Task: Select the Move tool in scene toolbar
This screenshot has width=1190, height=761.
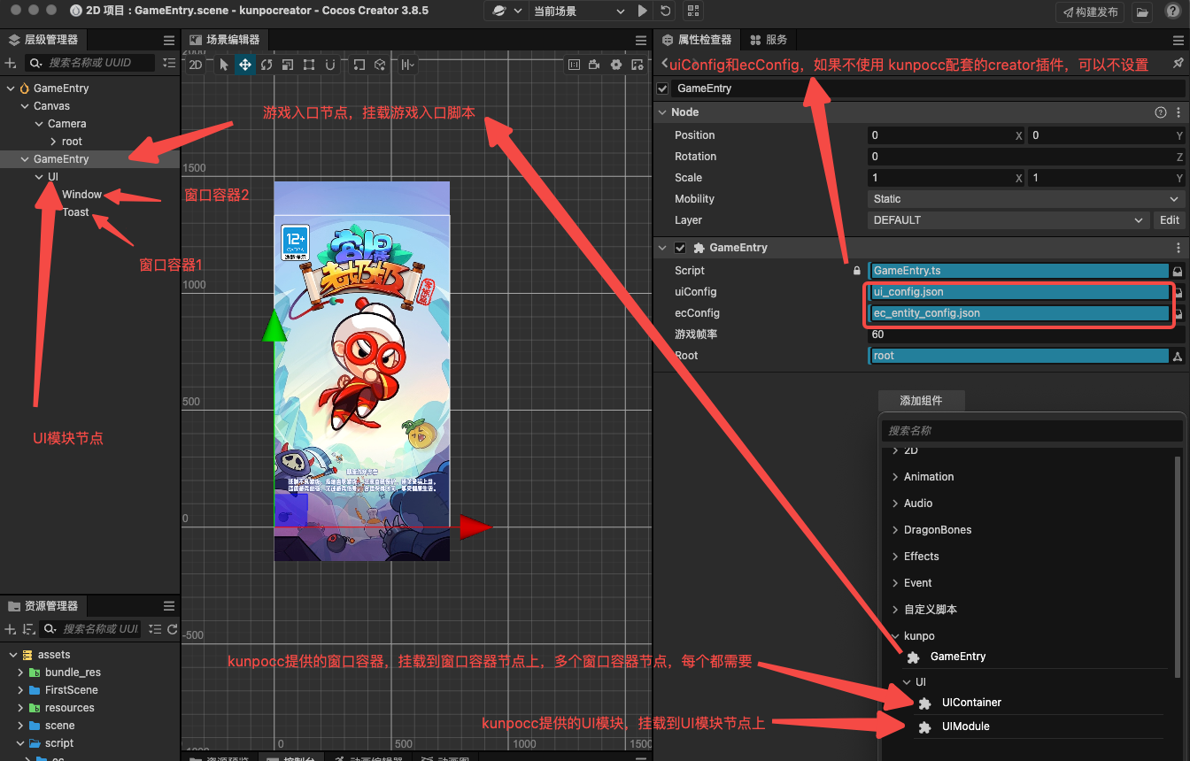Action: (244, 65)
